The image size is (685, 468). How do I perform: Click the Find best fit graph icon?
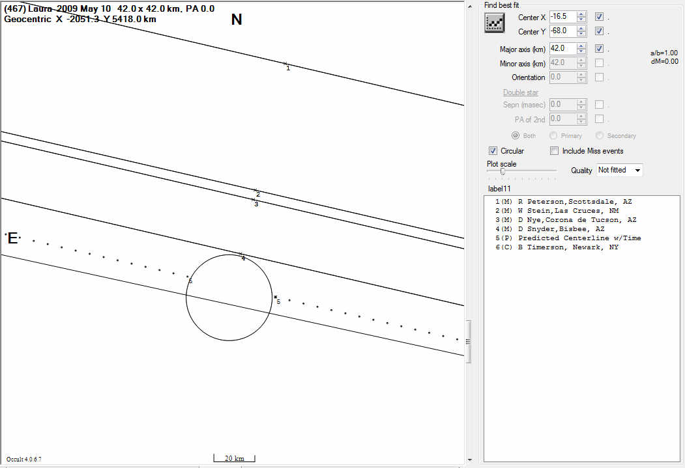click(x=495, y=22)
